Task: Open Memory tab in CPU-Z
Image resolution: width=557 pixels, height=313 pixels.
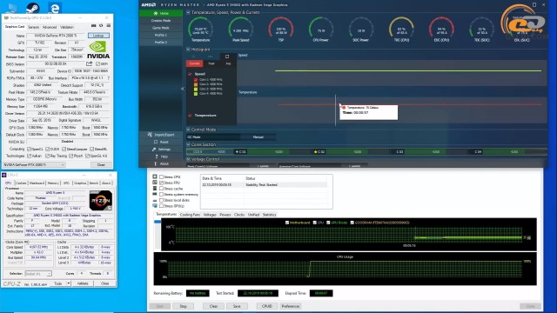Action: click(x=53, y=183)
